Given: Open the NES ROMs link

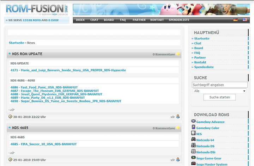Looking at the screenshot, I should [x=199, y=134].
